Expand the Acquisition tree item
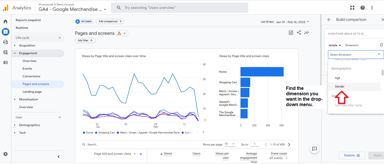 point(15,45)
